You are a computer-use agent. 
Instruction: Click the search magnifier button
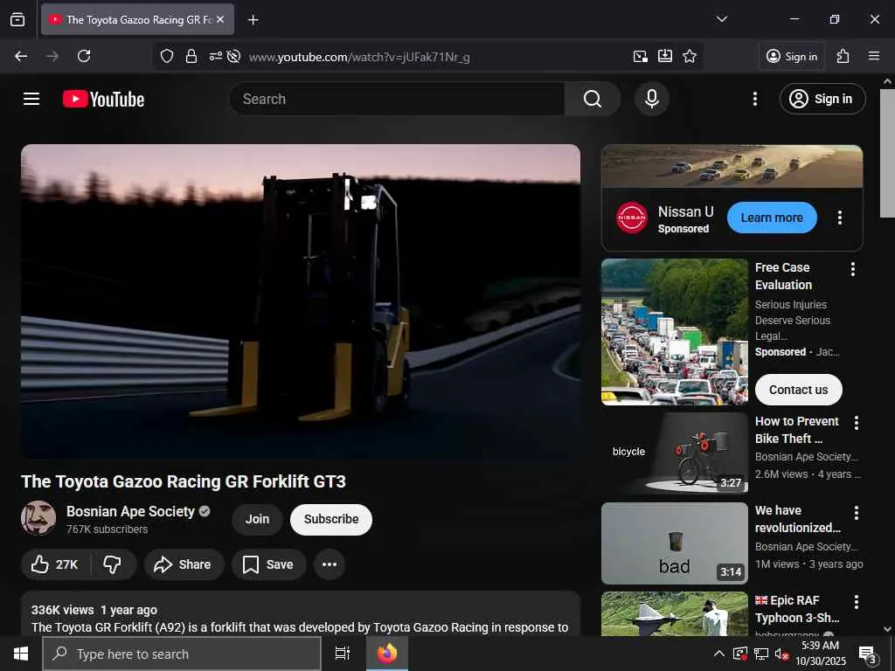592,99
